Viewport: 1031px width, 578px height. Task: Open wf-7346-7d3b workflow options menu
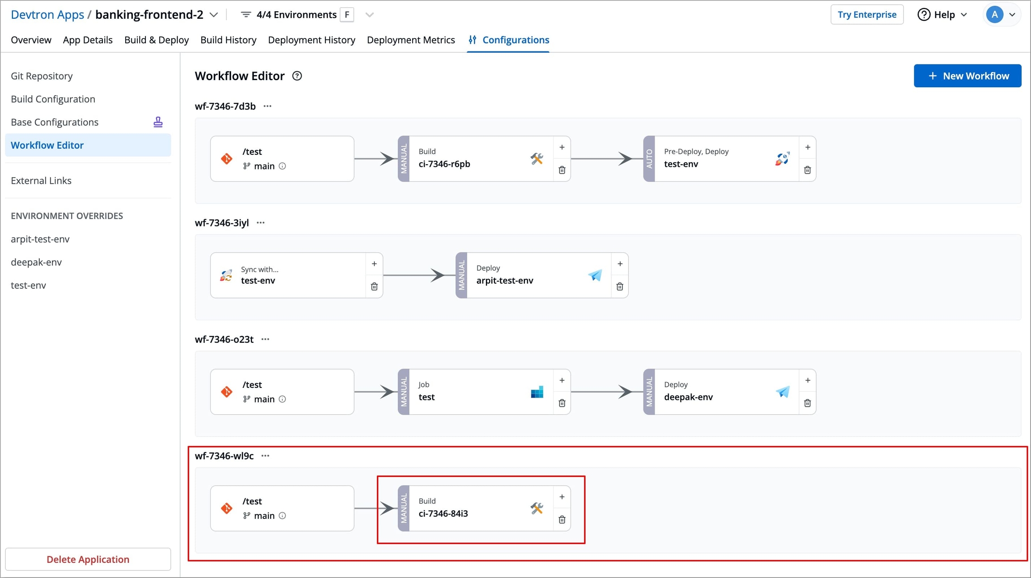click(268, 106)
